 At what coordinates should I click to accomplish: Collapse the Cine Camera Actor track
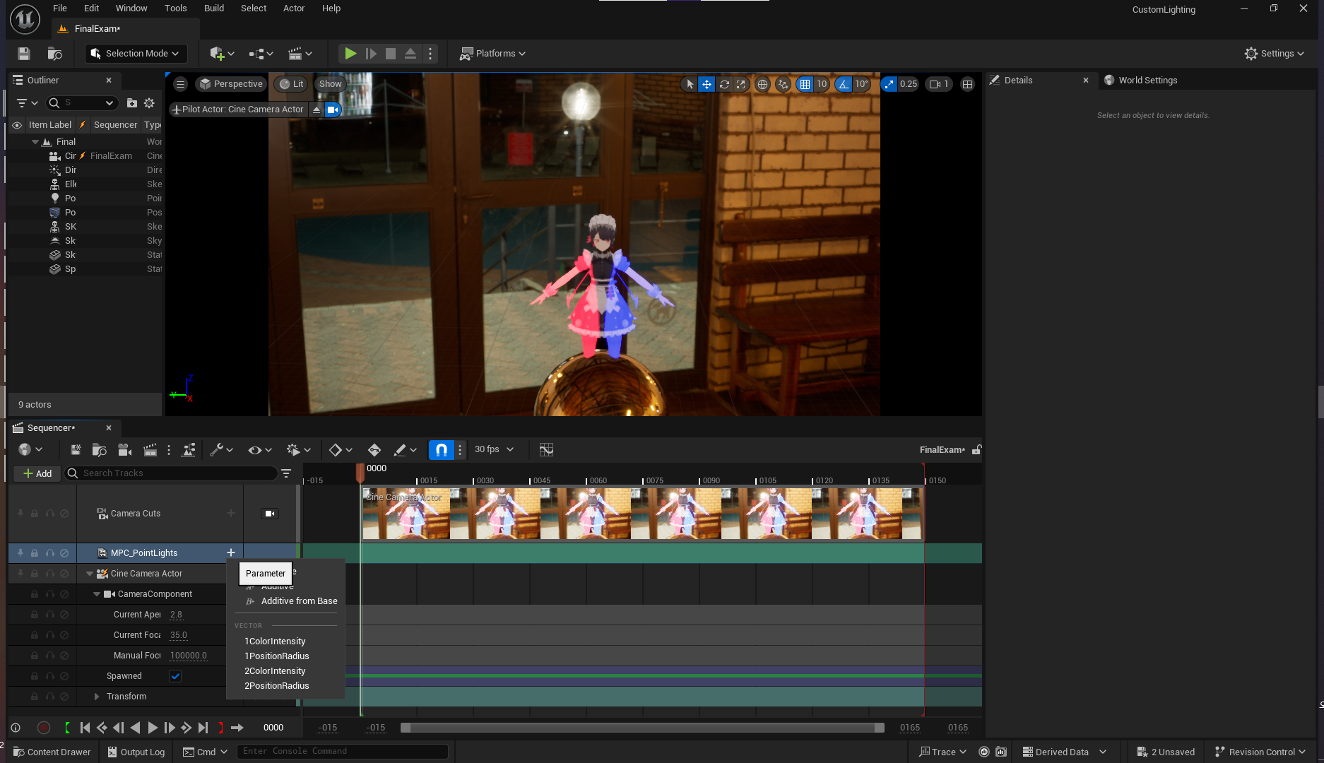click(89, 574)
